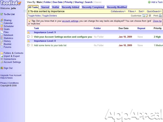
Task: Close the tip banner
Action: (x=157, y=21)
